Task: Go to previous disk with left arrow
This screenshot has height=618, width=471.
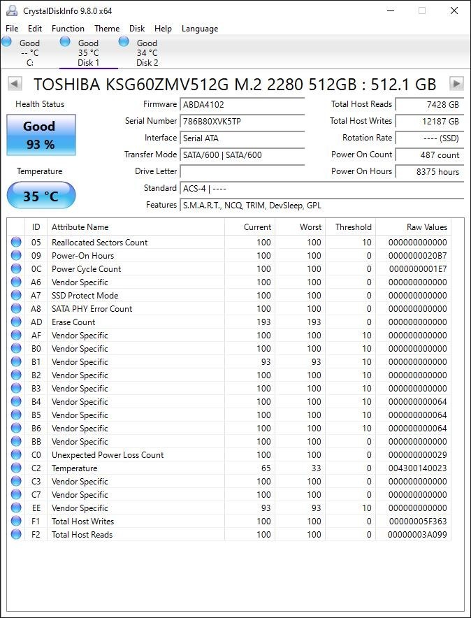Action: click(15, 84)
